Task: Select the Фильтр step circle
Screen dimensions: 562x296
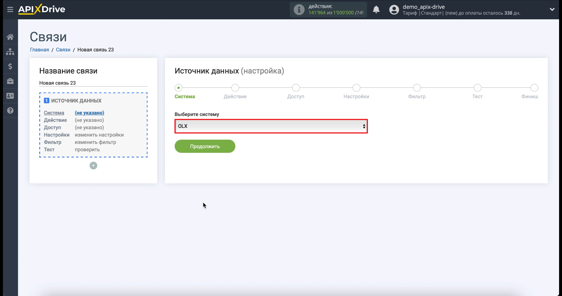Action: coord(417,88)
